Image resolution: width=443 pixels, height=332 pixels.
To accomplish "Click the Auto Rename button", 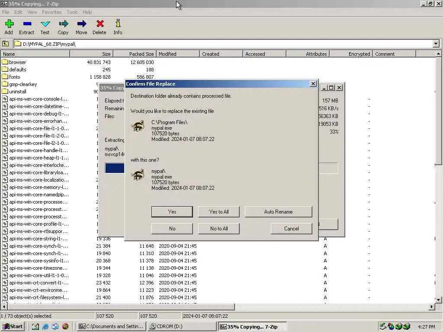I will tap(278, 212).
